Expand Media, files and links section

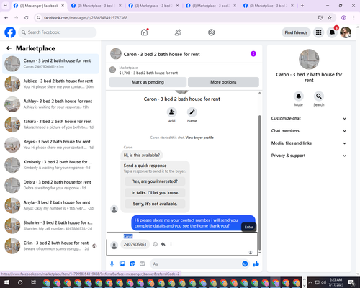(309, 143)
